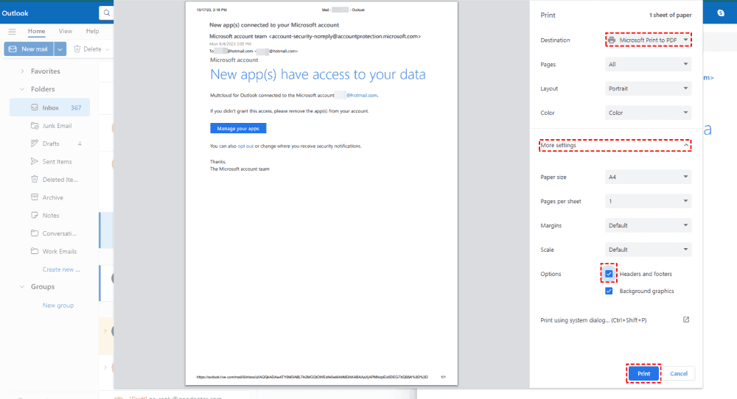This screenshot has height=399, width=737.
Task: Open the Pages per sheet dropdown
Action: coord(648,201)
